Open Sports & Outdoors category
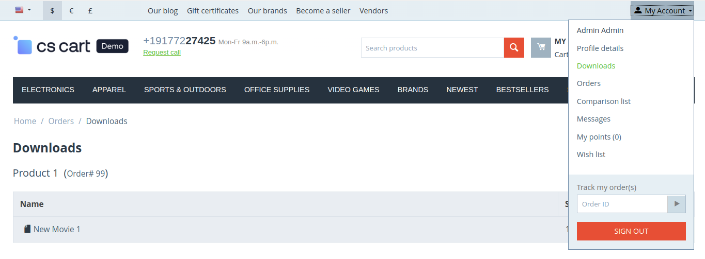This screenshot has height=259, width=705. coord(185,90)
